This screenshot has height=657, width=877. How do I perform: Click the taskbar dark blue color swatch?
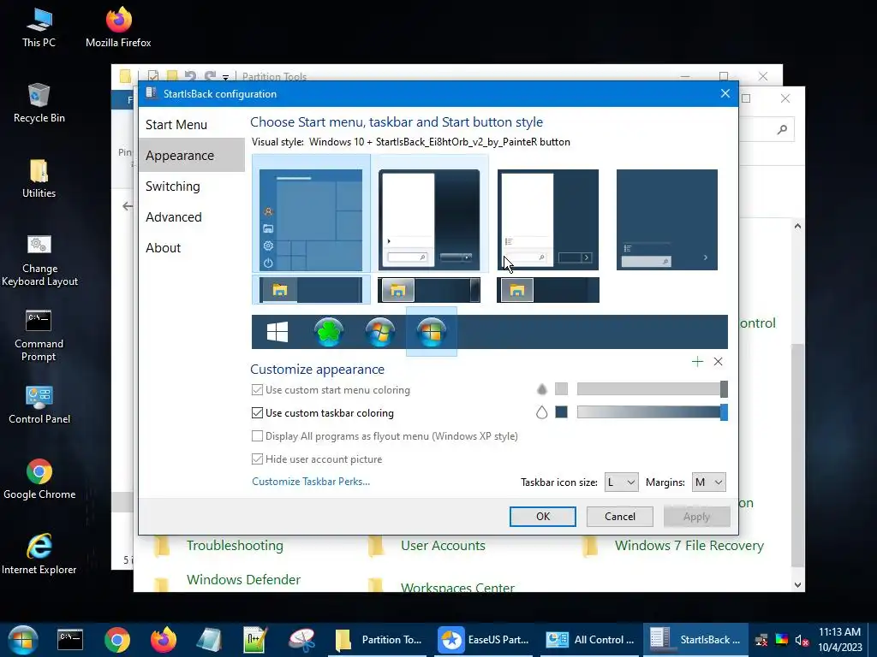[x=561, y=412]
